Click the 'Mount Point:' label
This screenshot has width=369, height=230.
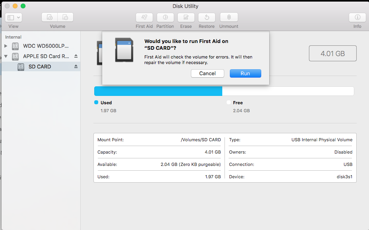[111, 140]
